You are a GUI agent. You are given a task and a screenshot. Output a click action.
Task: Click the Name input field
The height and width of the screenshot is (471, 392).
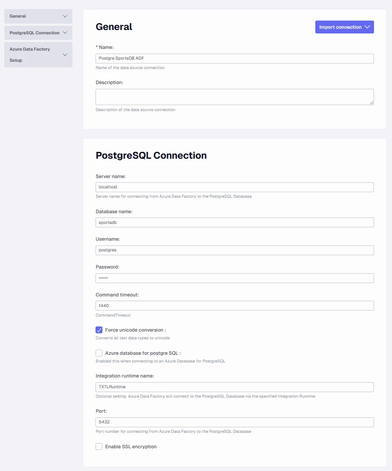234,58
